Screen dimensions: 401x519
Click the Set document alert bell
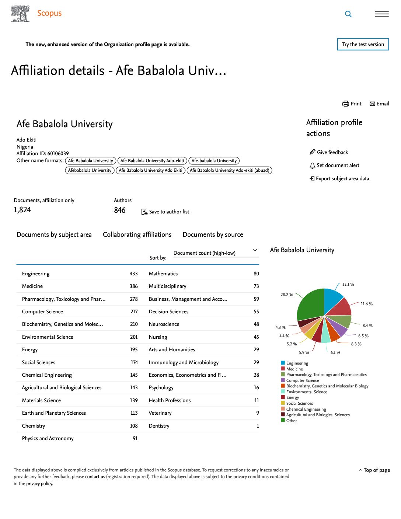click(312, 166)
